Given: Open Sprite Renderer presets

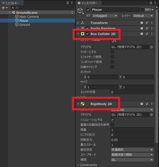Looking at the screenshot, I should (x=147, y=28).
